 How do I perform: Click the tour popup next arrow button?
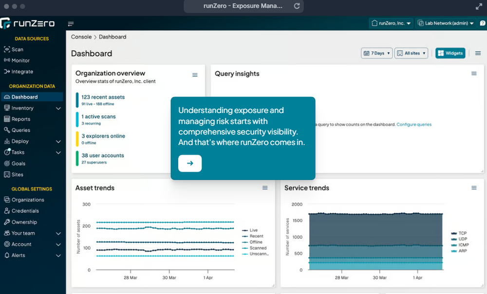(190, 163)
